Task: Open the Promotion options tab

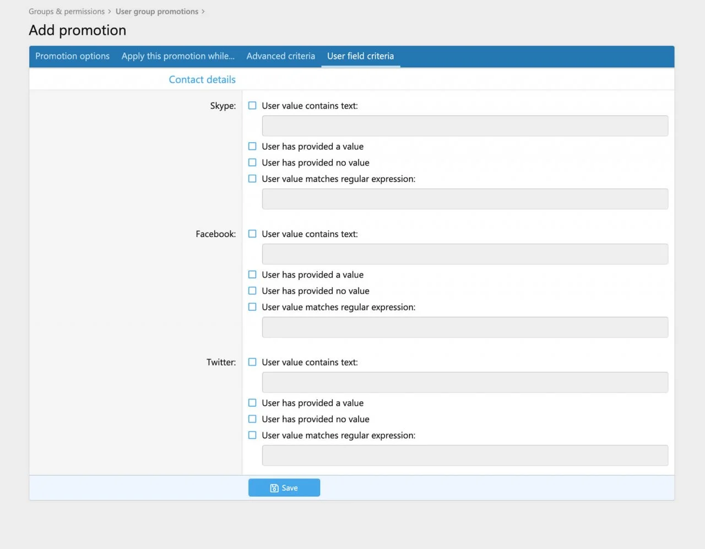Action: (72, 56)
